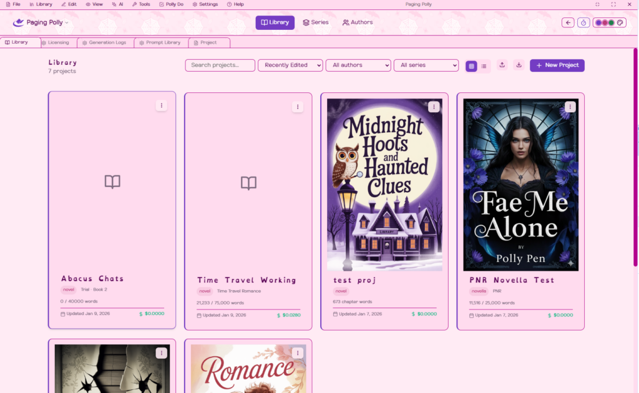Viewport: 639px width, 393px height.
Task: Pick the purple theme color dot
Action: (598, 23)
